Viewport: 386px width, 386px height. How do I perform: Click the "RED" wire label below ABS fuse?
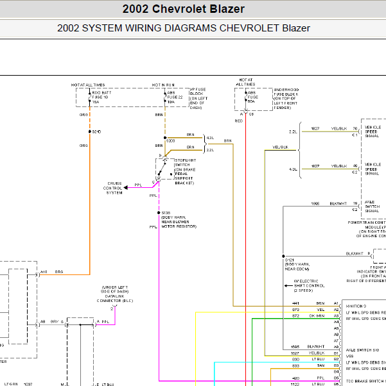pyautogui.click(x=239, y=121)
